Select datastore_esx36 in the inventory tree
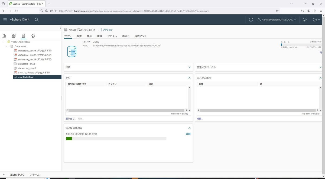Image resolution: width=325 pixels, height=179 pixels. point(35,51)
